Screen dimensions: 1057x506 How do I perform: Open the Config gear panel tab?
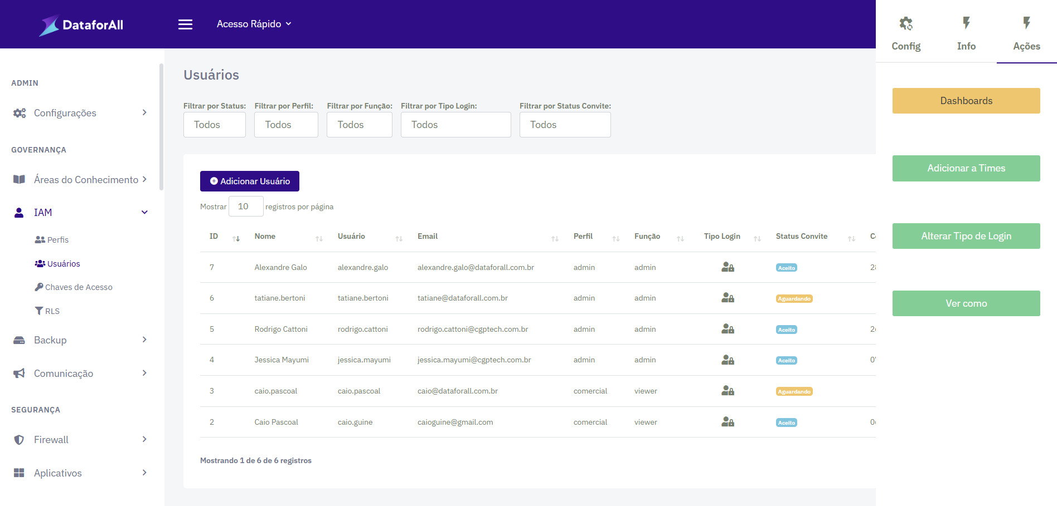tap(906, 33)
